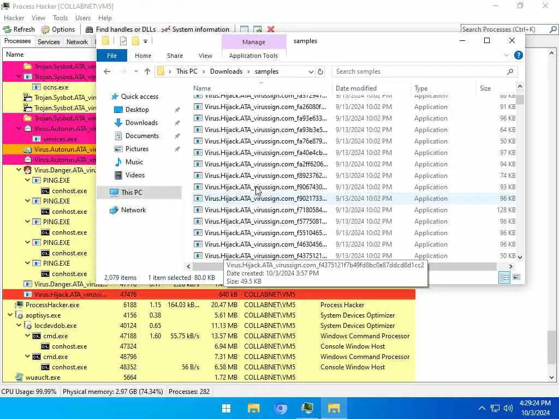This screenshot has width=559, height=419.
Task: Open Process Hacker from taskbar
Action: point(307,408)
